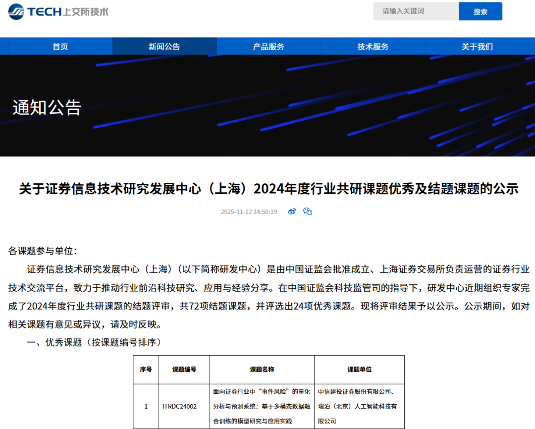The height and width of the screenshot is (429, 535).
Task: Open the 产品服务 section
Action: 268,46
